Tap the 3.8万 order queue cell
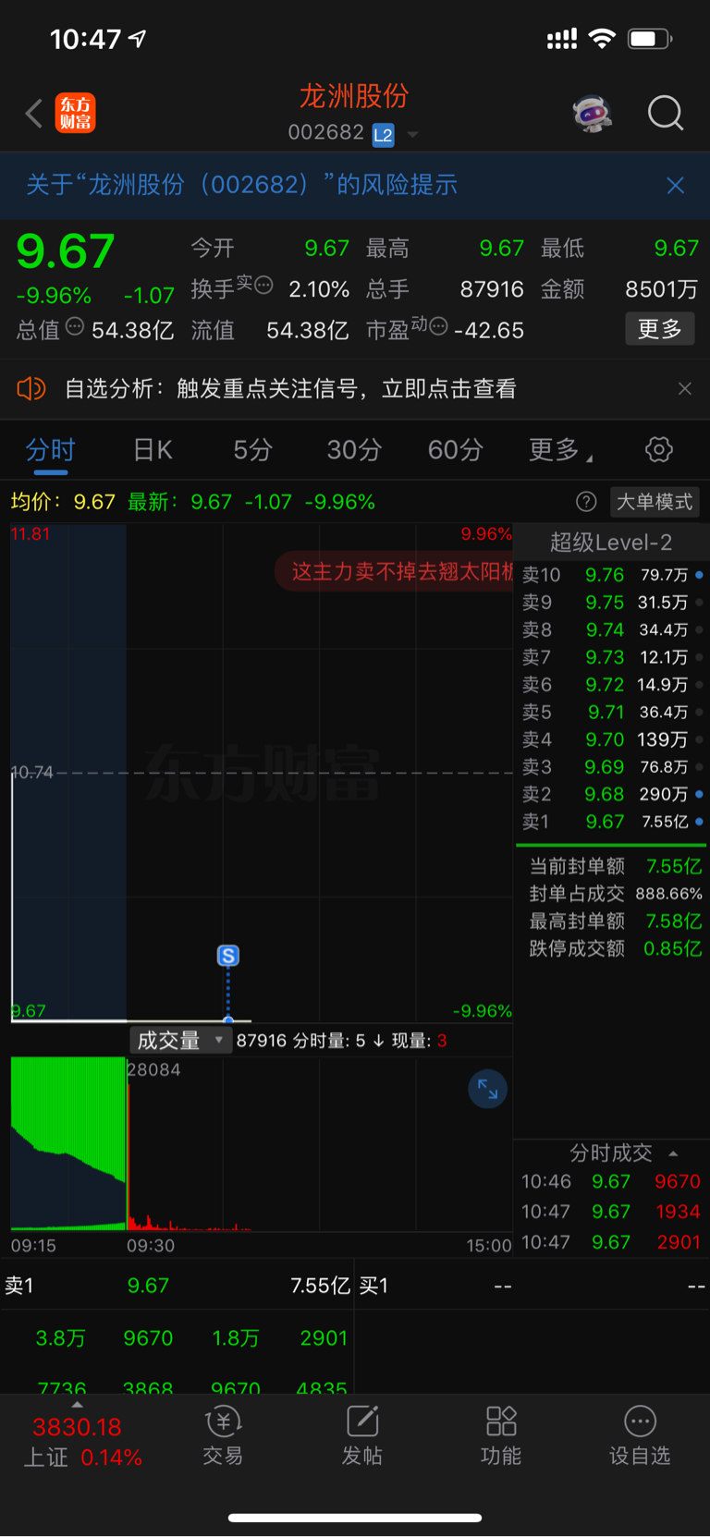This screenshot has height=1537, width=710. (60, 1338)
